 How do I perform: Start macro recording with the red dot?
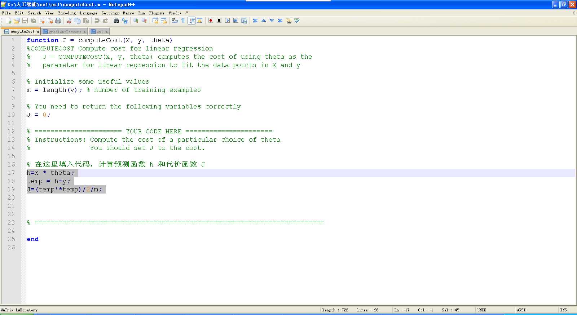tap(211, 21)
